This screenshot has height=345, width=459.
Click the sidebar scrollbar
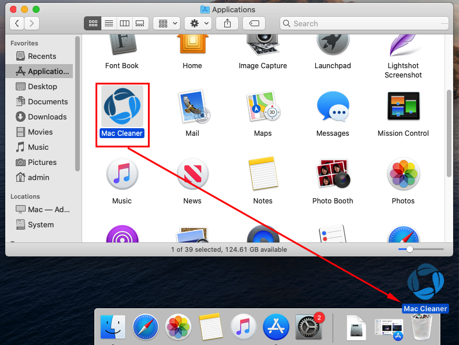pyautogui.click(x=77, y=104)
